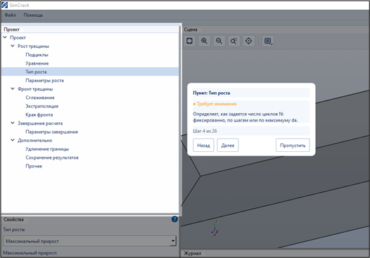Select the Проект panel tab
The height and width of the screenshot is (258, 370).
coord(11,30)
